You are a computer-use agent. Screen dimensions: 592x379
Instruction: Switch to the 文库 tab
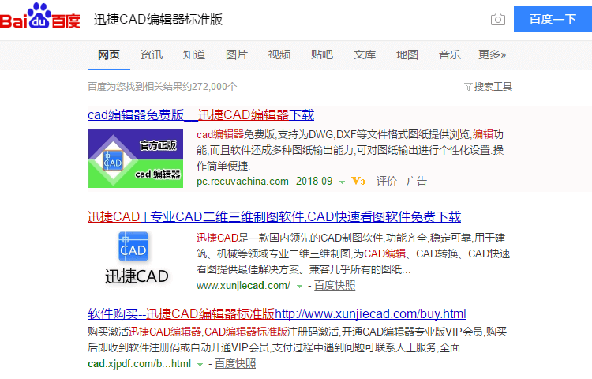pos(365,54)
